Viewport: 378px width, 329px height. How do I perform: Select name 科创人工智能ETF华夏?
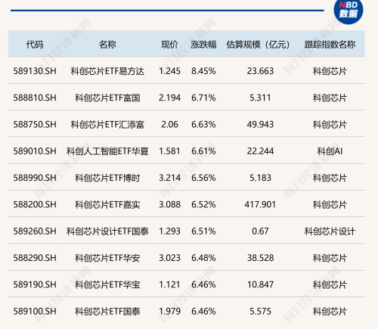tap(107, 151)
